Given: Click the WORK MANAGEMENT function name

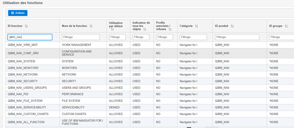Looking at the screenshot, I should [x=76, y=45].
